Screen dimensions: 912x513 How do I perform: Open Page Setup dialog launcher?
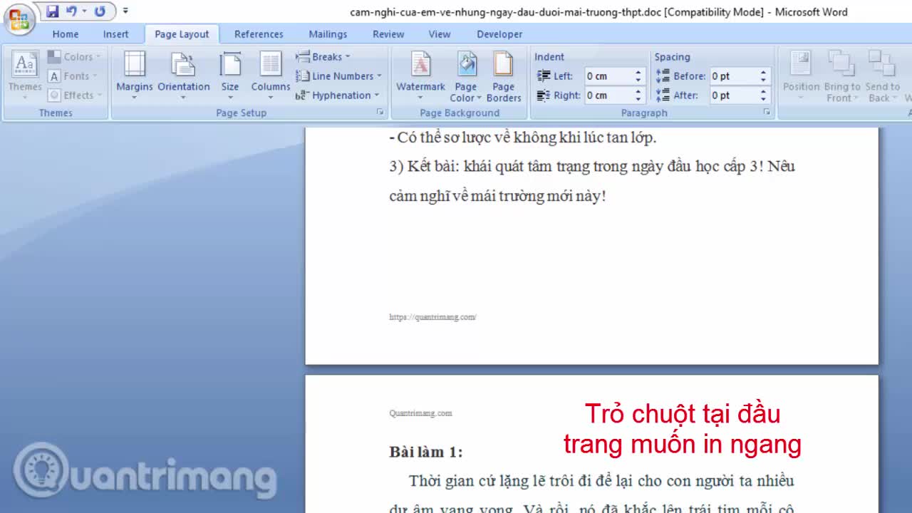[x=380, y=113]
